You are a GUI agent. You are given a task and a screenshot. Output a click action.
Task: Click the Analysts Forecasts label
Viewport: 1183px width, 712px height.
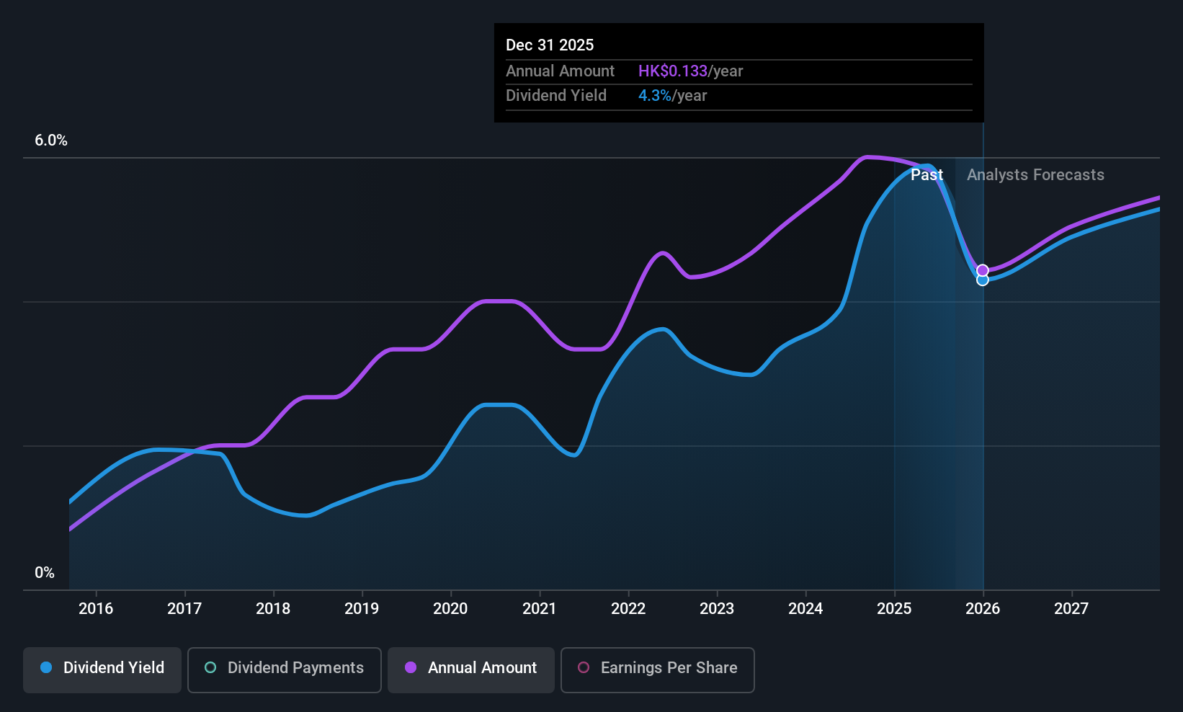pos(1035,174)
